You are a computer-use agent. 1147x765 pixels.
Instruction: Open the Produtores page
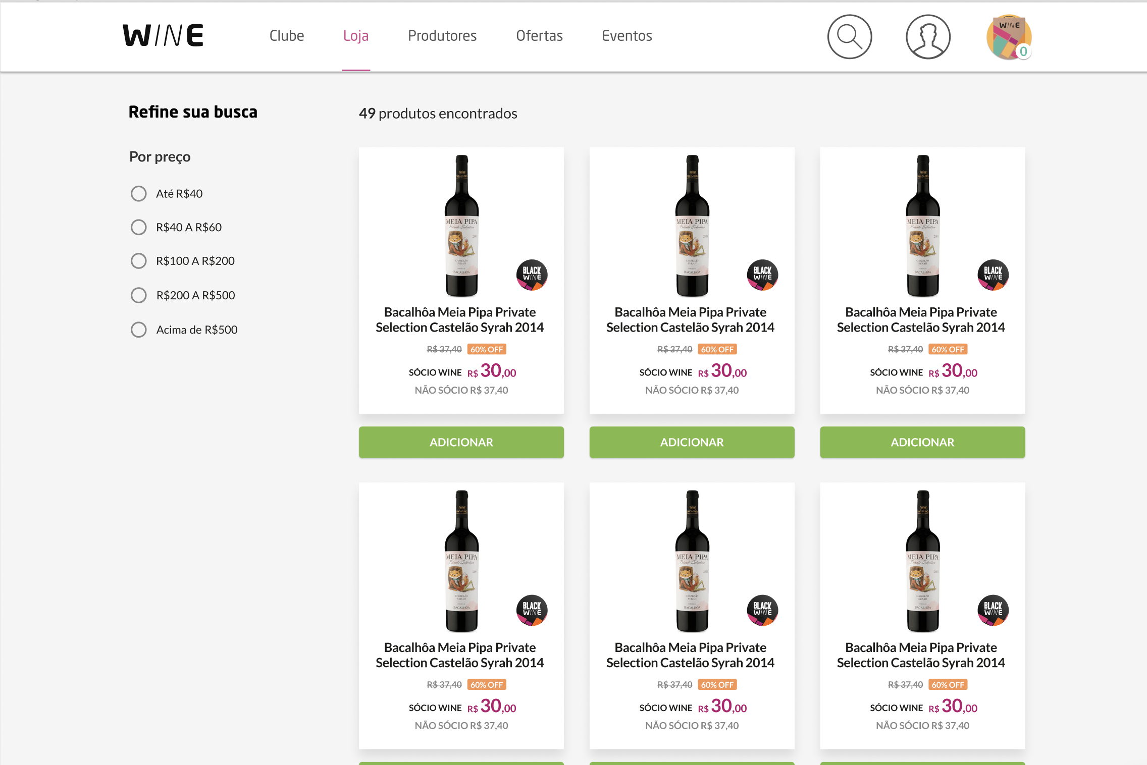click(x=442, y=36)
